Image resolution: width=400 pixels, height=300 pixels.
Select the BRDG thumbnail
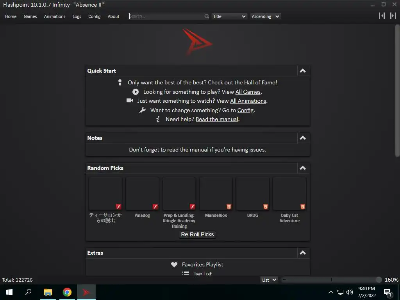click(x=253, y=194)
